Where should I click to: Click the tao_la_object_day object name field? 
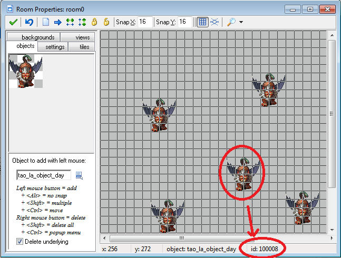point(44,175)
